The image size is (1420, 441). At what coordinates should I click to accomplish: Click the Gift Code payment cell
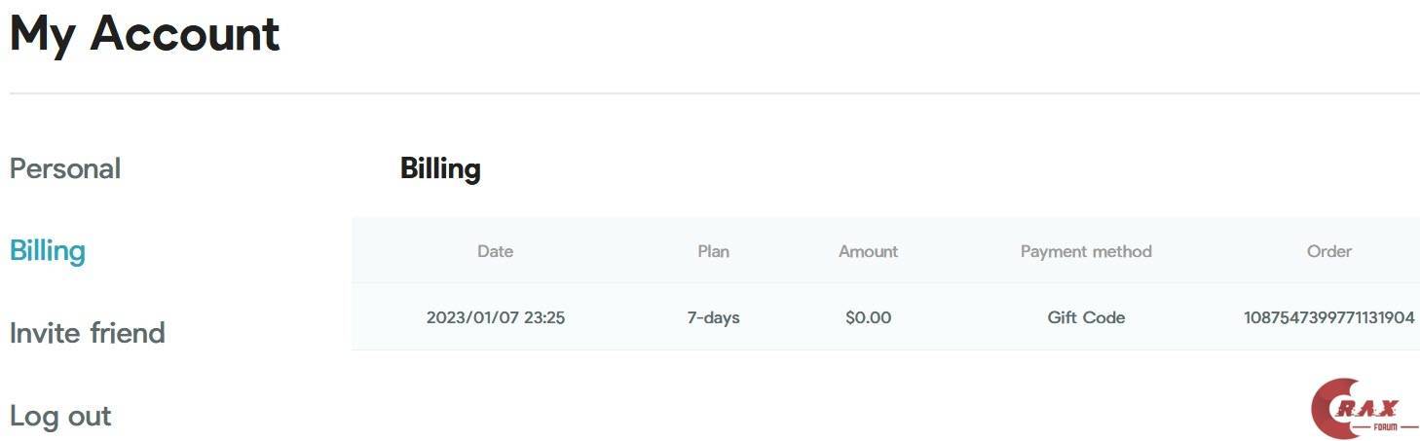1086,317
